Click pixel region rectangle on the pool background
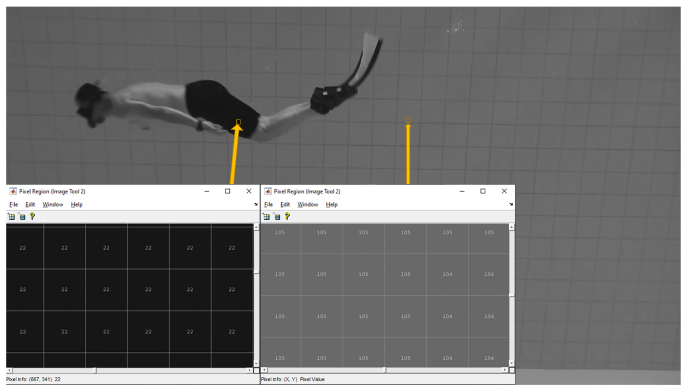The image size is (686, 391). point(408,120)
